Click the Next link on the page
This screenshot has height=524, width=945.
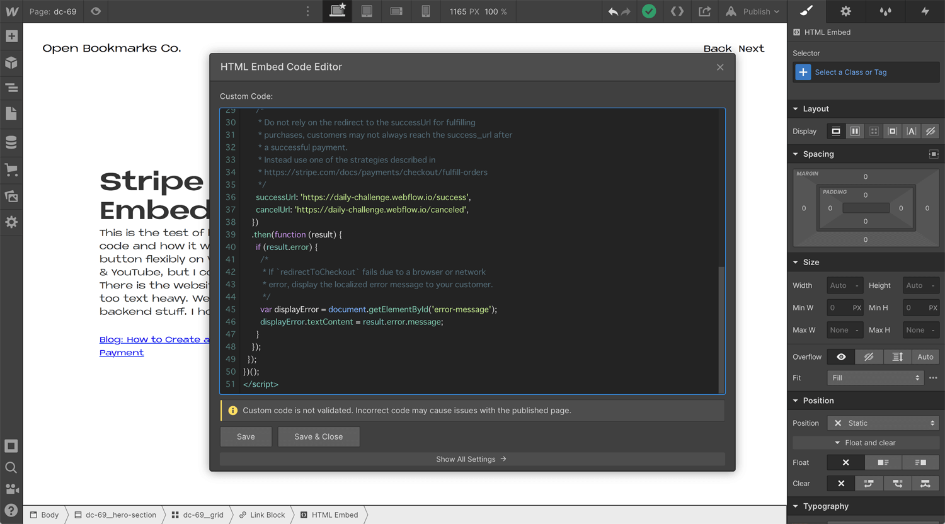point(752,48)
